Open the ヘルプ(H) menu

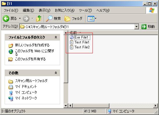(x=103, y=10)
